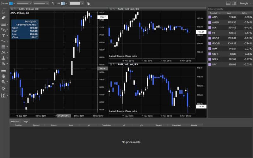Image resolution: width=253 pixels, height=158 pixels.
Task: Pop out the AAPL D1 chart panel
Action: [x=15, y=9]
